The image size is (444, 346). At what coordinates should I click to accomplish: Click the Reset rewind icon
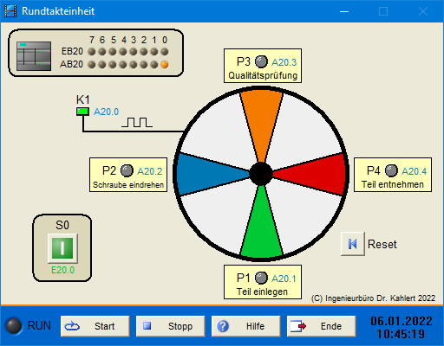coord(353,244)
